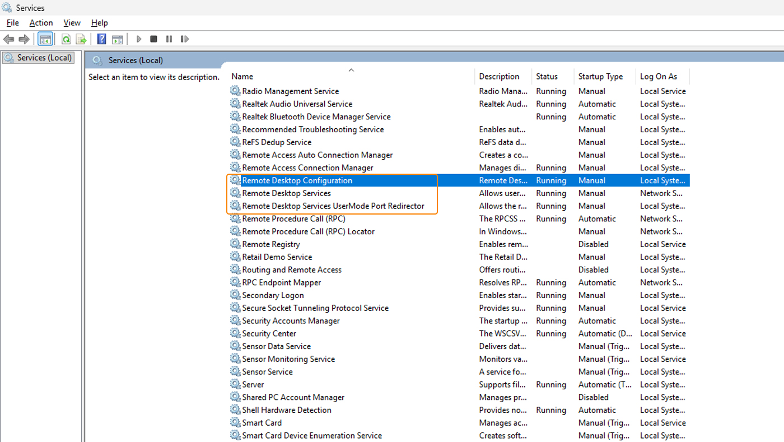Select the Remote Registry service
784x442 pixels.
(271, 244)
